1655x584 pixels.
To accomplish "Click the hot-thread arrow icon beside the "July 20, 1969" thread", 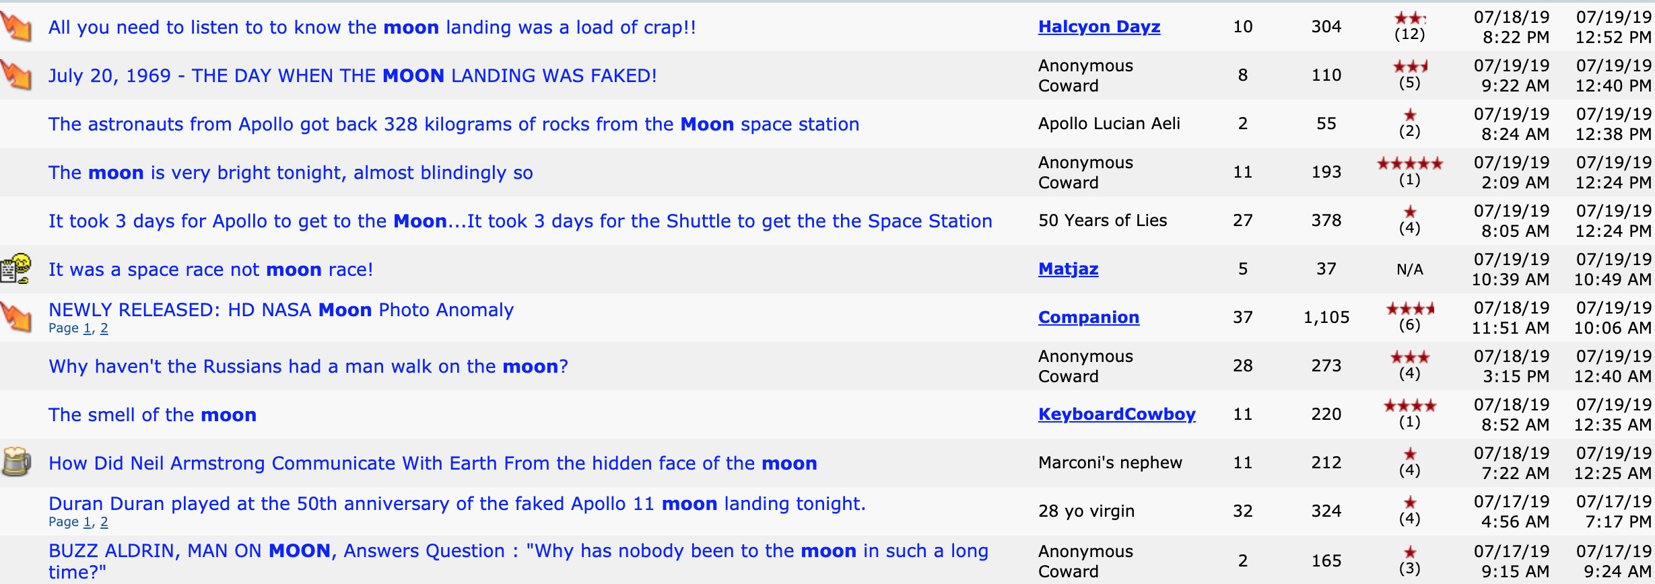I will [x=16, y=75].
